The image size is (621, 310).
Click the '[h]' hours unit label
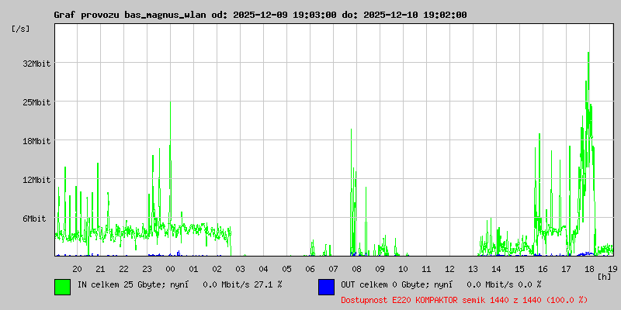pos(605,277)
